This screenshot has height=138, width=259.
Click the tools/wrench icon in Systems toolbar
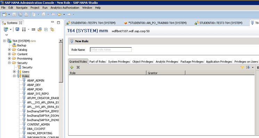24,29
